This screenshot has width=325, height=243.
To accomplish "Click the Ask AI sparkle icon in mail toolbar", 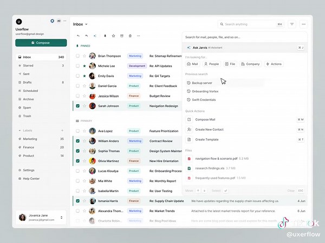I will 95,36.
